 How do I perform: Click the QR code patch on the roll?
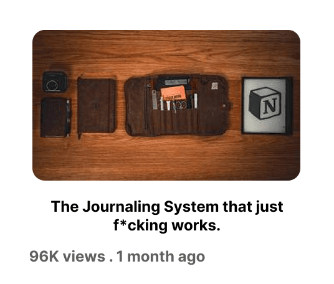coord(214,86)
